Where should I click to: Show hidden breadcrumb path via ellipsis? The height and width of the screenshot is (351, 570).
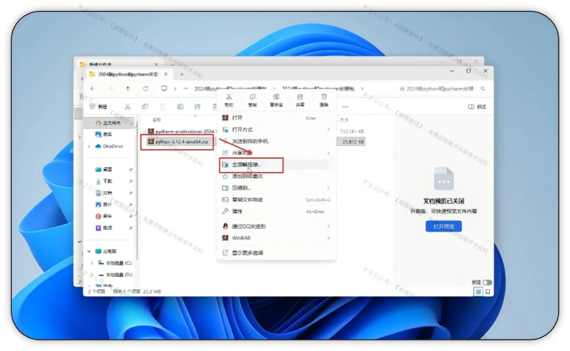point(186,89)
